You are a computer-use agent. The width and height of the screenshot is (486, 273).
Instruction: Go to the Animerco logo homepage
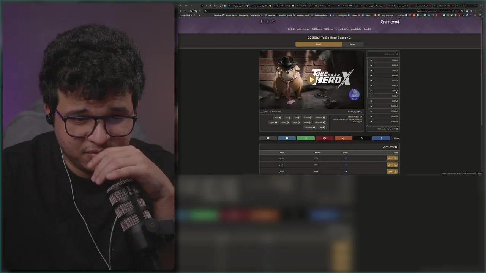(x=390, y=22)
